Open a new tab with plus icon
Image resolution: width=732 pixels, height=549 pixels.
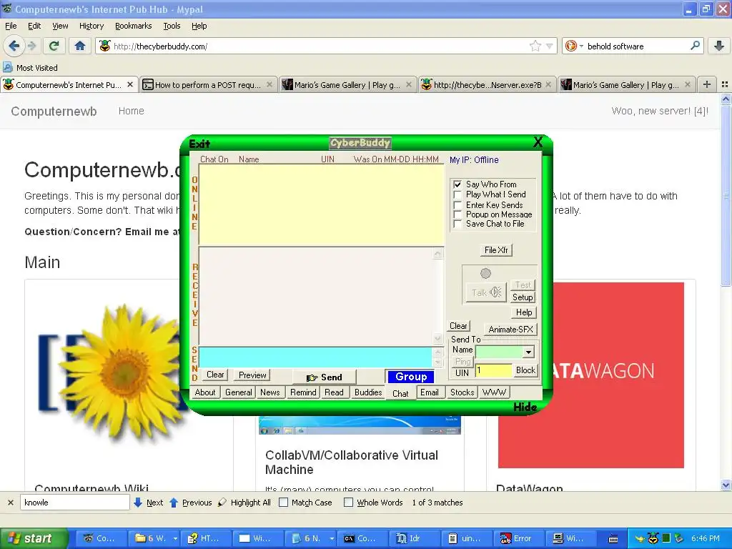click(707, 84)
